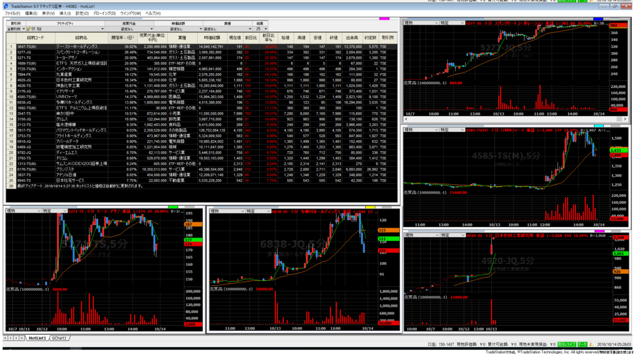Click the green 取引ライブ status indicator at bottom
The width and height of the screenshot is (635, 354).
(567, 344)
